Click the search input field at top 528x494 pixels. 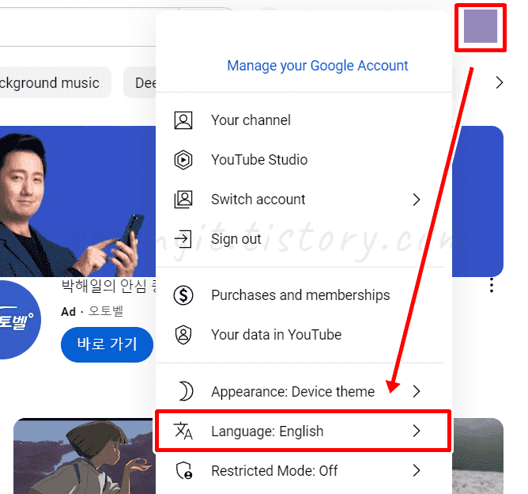pyautogui.click(x=77, y=27)
